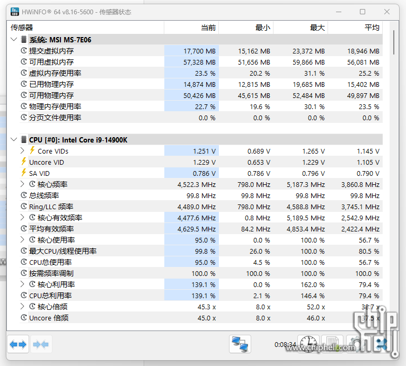Collapse the 系统: MSI MS-7E06 group
Viewport: 406px width, 366px height.
pyautogui.click(x=14, y=39)
